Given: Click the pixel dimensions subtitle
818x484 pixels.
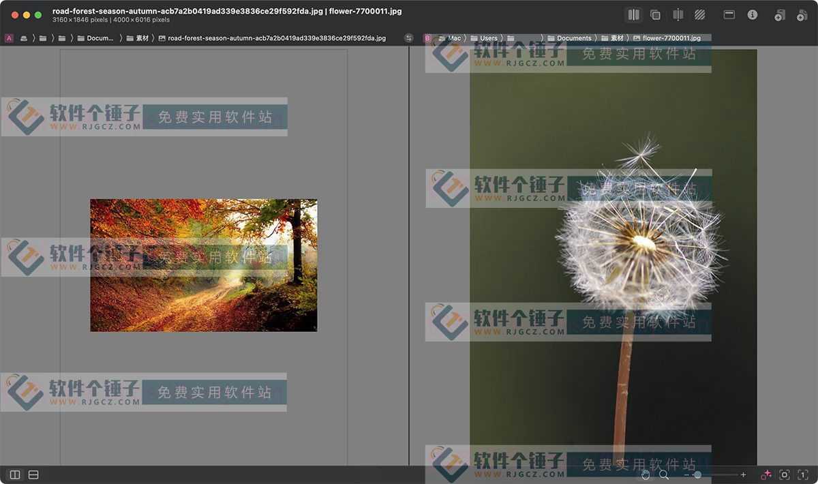Looking at the screenshot, I should (x=111, y=20).
